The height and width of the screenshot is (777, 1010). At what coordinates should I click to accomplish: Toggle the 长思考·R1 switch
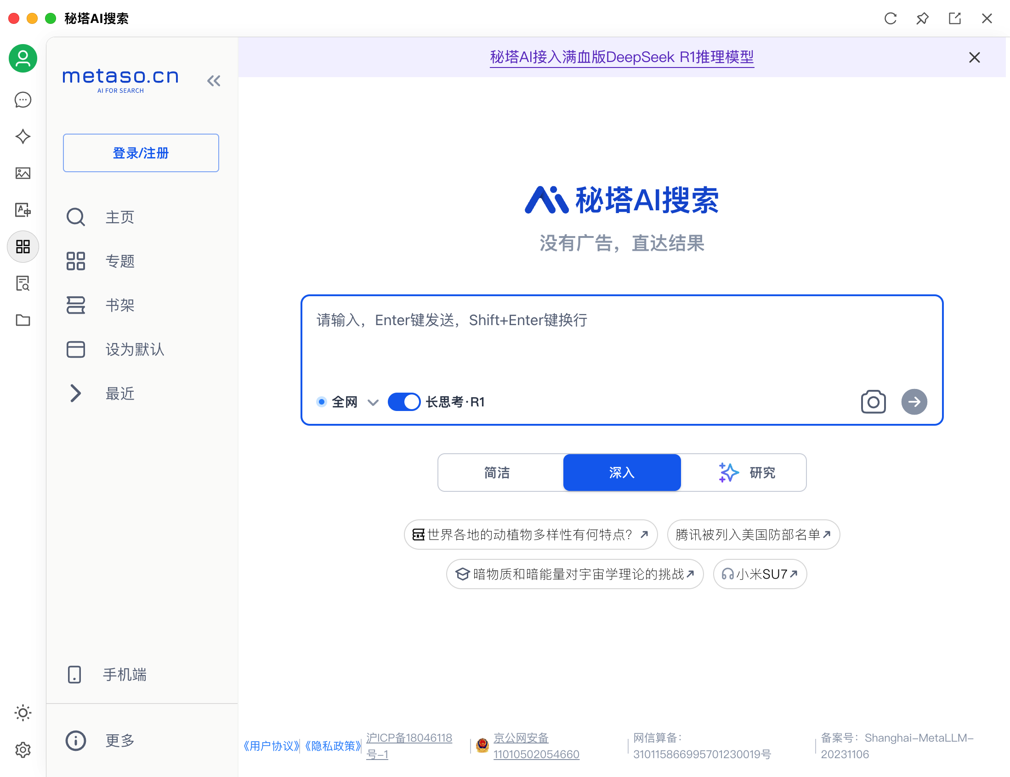tap(404, 402)
